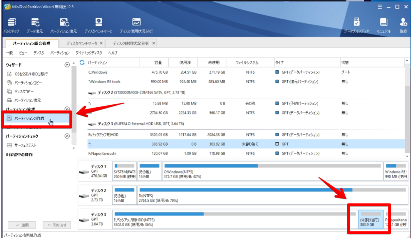Open the バックアップ backup tool
The height and width of the screenshot is (238, 411).
(11, 25)
